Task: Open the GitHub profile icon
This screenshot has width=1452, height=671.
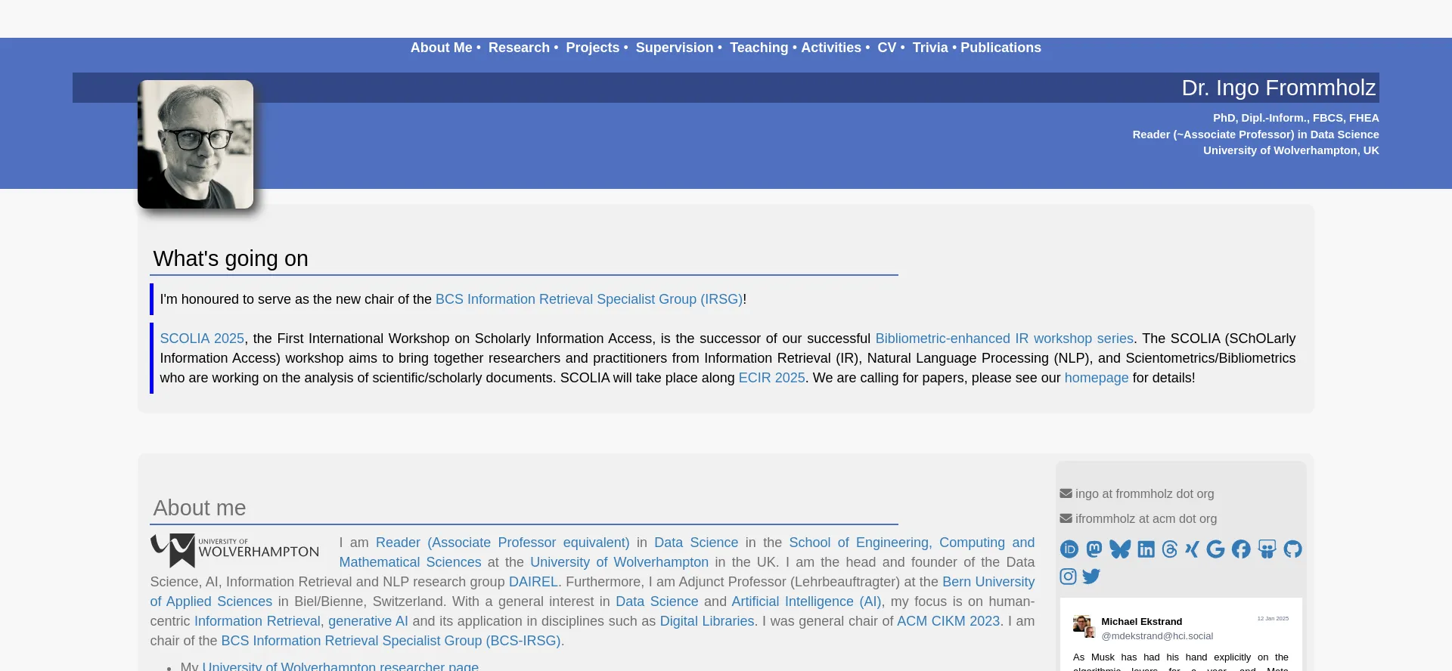Action: pyautogui.click(x=1292, y=549)
